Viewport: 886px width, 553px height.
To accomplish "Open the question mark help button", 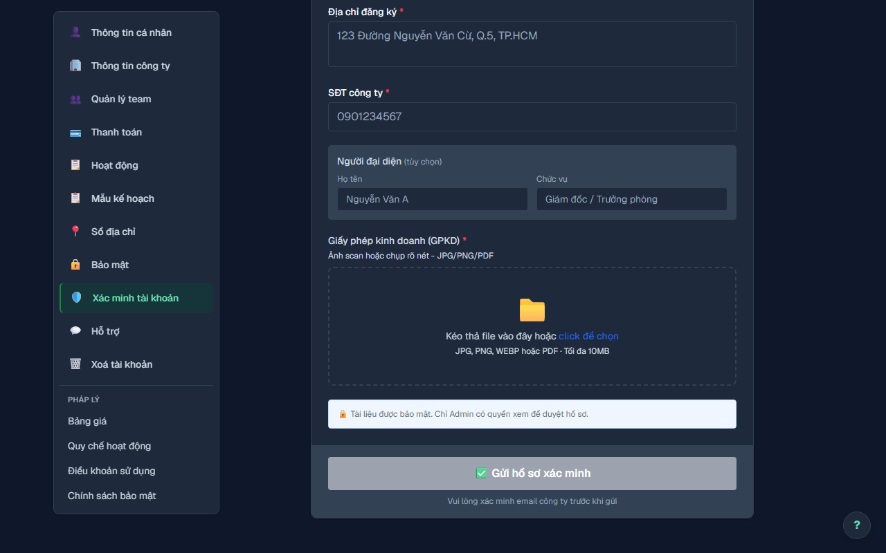I will coord(857,525).
